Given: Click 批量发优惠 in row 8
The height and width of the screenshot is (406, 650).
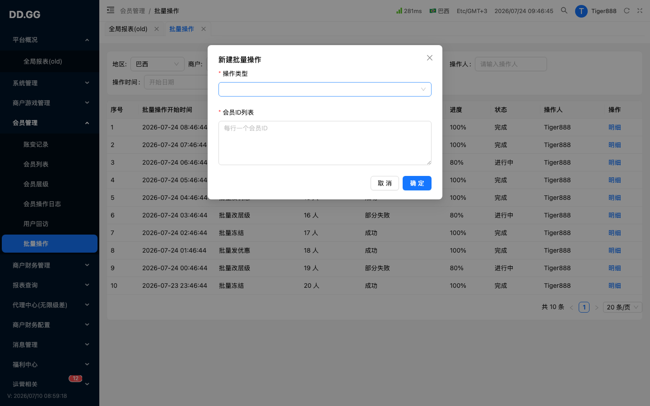Looking at the screenshot, I should [x=234, y=250].
